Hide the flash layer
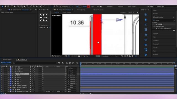Image resolution: width=177 pixels, height=99 pixels. point(1,76)
